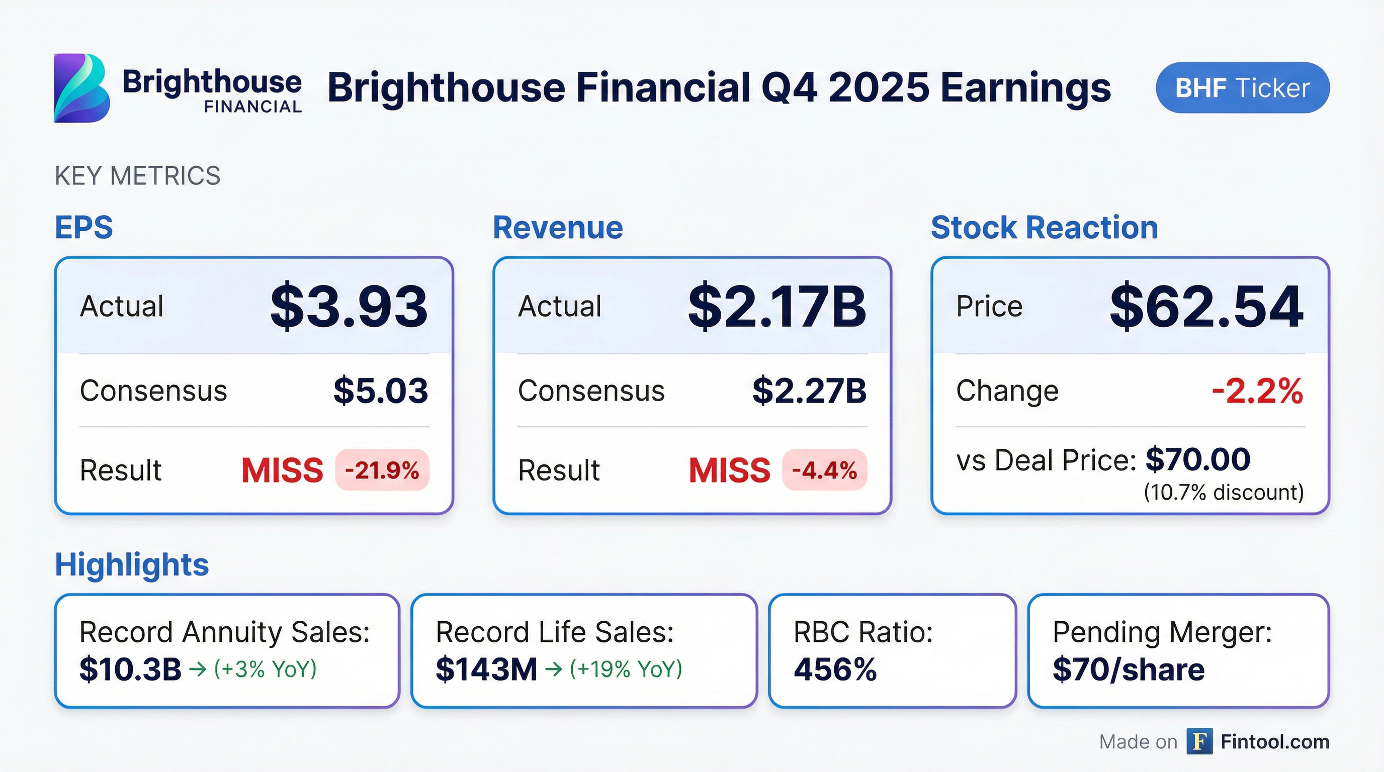Open the Fintool.com link
The image size is (1384, 772).
click(x=1274, y=741)
